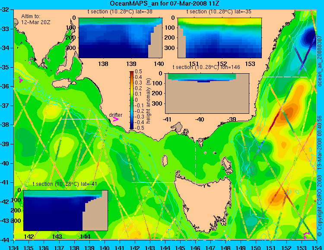Click the 't section (10..28°C) lat=-35' heading

219,12
